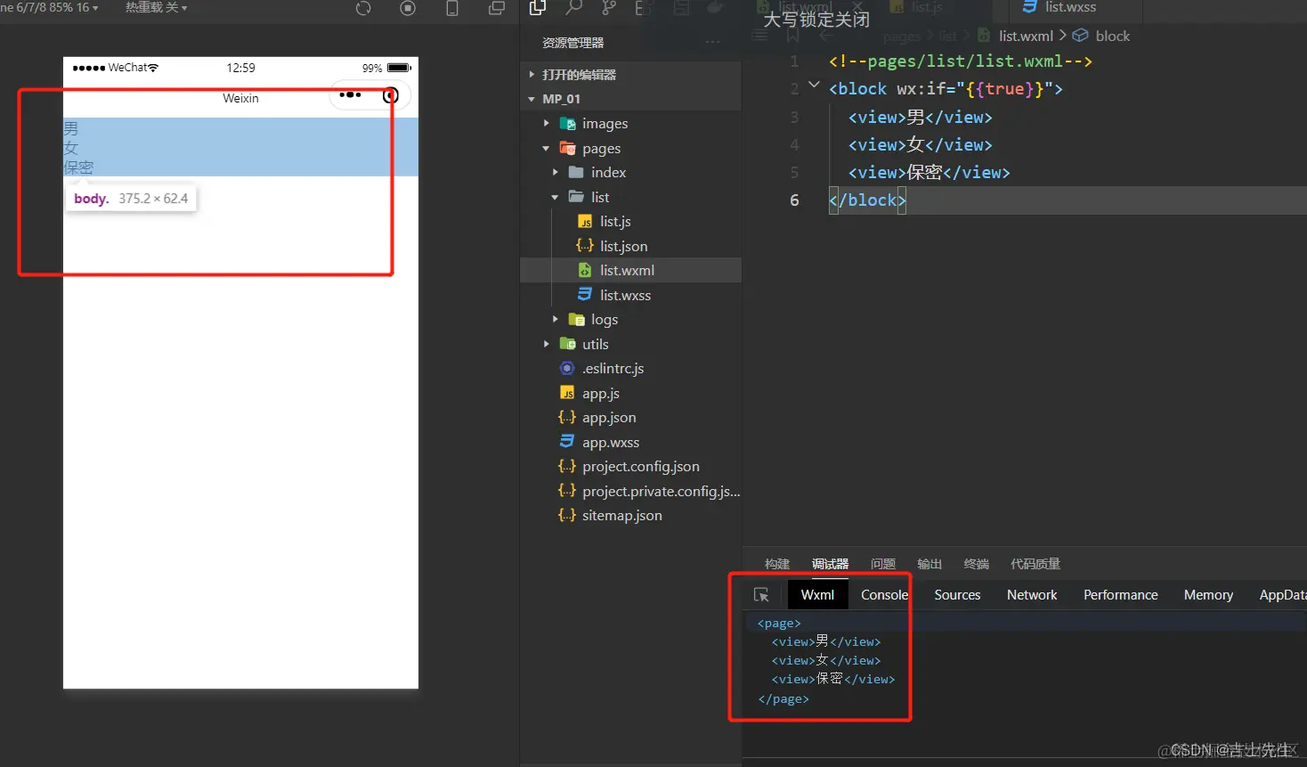
Task: Switch to the 问题 panel tab
Action: tap(883, 564)
